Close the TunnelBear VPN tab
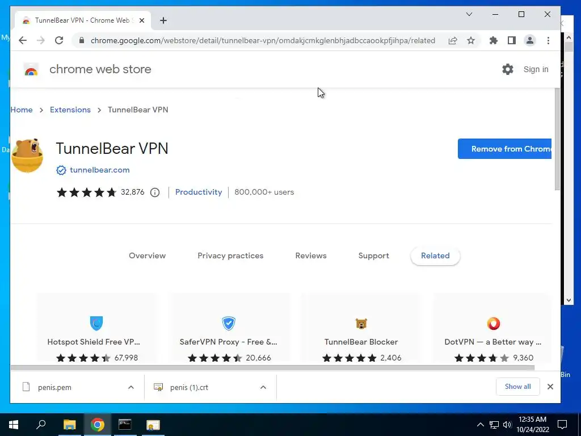The image size is (581, 436). 142,20
